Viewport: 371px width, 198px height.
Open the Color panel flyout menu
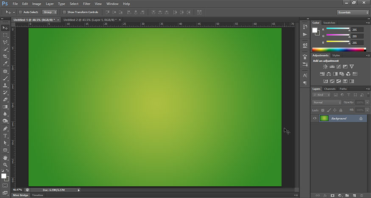tap(368, 23)
